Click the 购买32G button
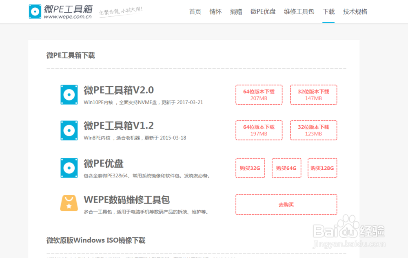This screenshot has width=408, height=258. (x=250, y=168)
